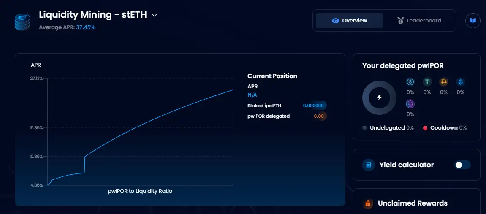486x214 pixels.
Task: Expand the Liquidity Mining pool chevron
Action: (155, 15)
